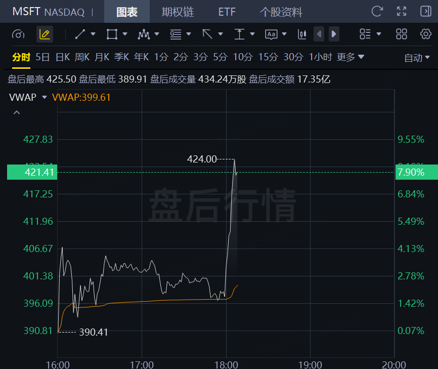Expand the text annotation dropdown
This screenshot has height=369, width=438.
click(284, 34)
